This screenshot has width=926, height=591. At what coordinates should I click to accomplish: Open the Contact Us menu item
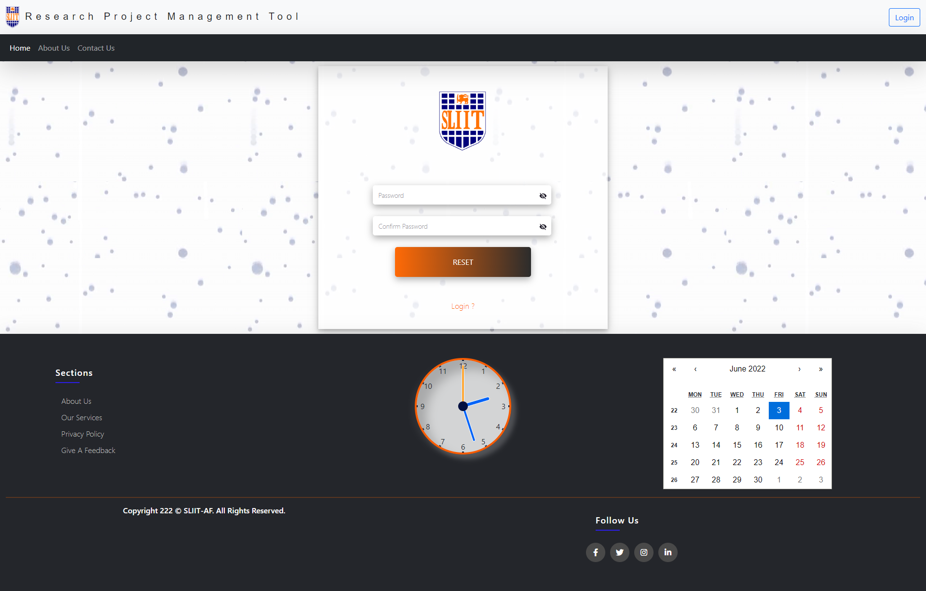click(95, 47)
